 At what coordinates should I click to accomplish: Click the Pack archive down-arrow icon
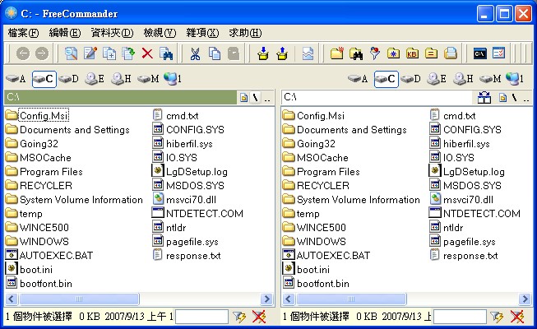point(263,53)
